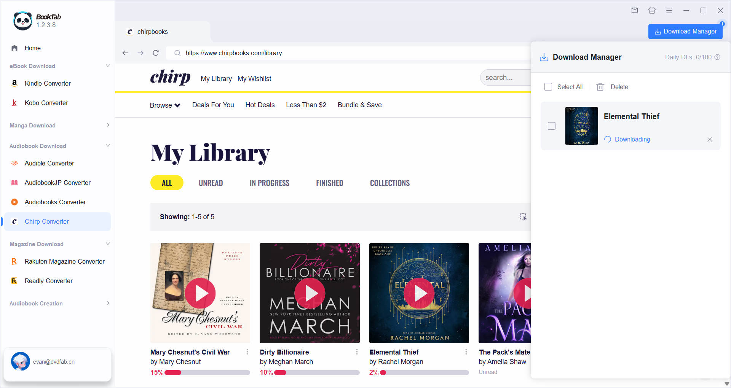The image size is (731, 388).
Task: Open the Home page icon
Action: tap(14, 48)
